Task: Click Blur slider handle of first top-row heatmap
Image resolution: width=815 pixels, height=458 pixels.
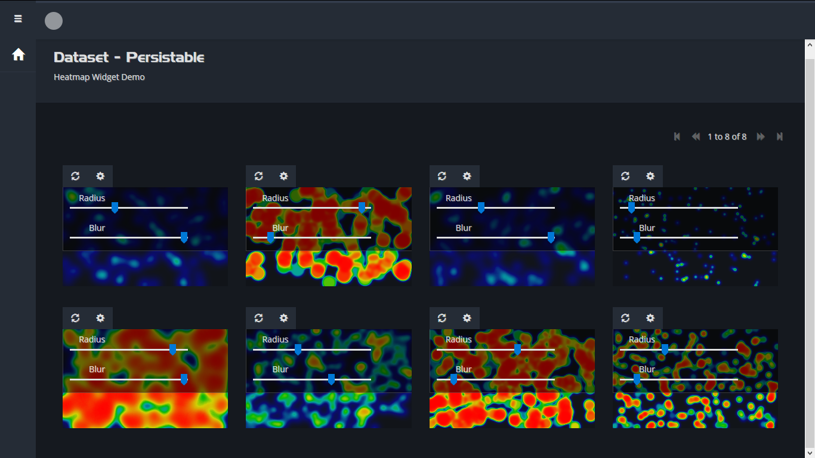Action: coord(184,237)
